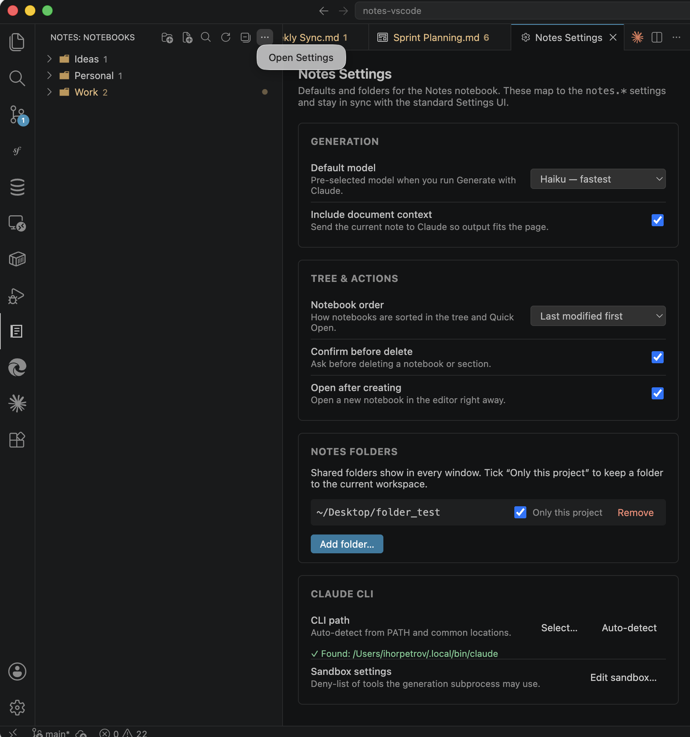Screen dimensions: 690x737
Task: Open editor more actions ellipsis
Action: [x=676, y=37]
